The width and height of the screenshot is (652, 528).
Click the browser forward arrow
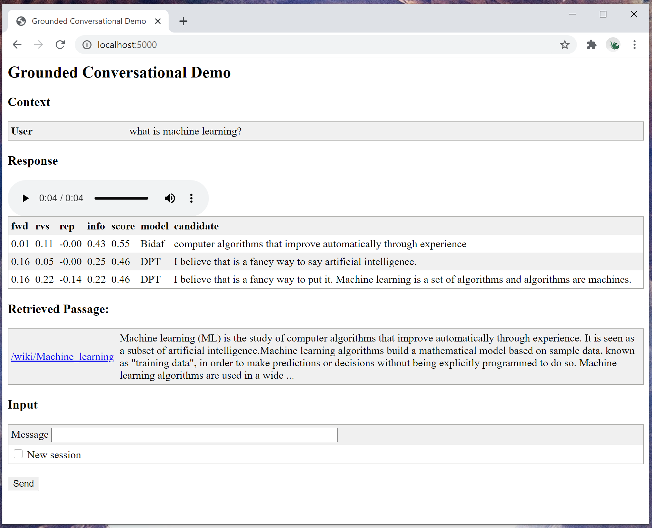(x=39, y=45)
